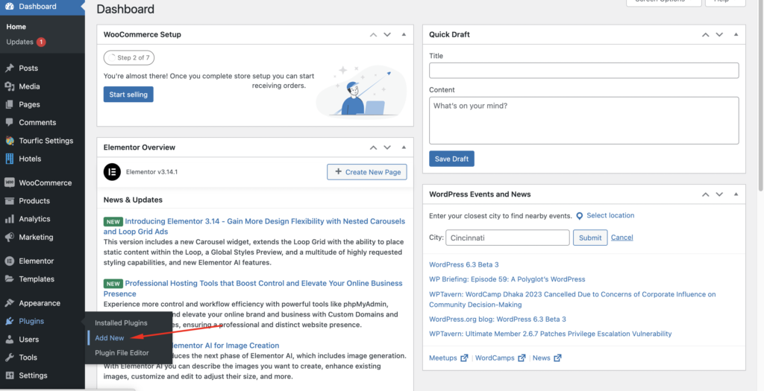764x391 pixels.
Task: Collapse the Quick Draft panel
Action: coord(736,34)
